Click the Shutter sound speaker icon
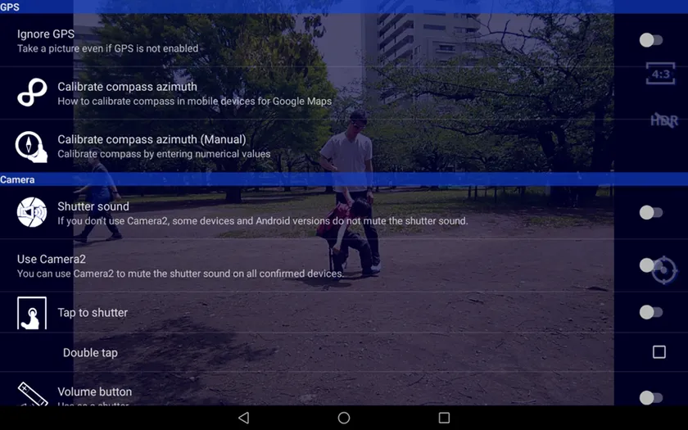Viewport: 688px width, 430px height. pyautogui.click(x=32, y=212)
